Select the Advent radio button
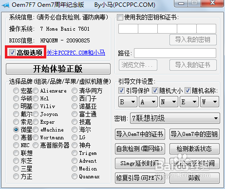225x189 pixels. (x=75, y=161)
